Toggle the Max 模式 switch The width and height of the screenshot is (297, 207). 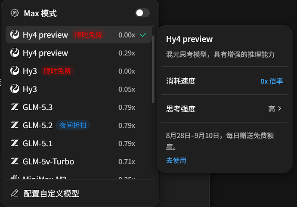[142, 13]
